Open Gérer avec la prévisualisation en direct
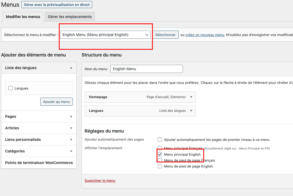Viewport: 293px width, 196px height. tap(57, 5)
